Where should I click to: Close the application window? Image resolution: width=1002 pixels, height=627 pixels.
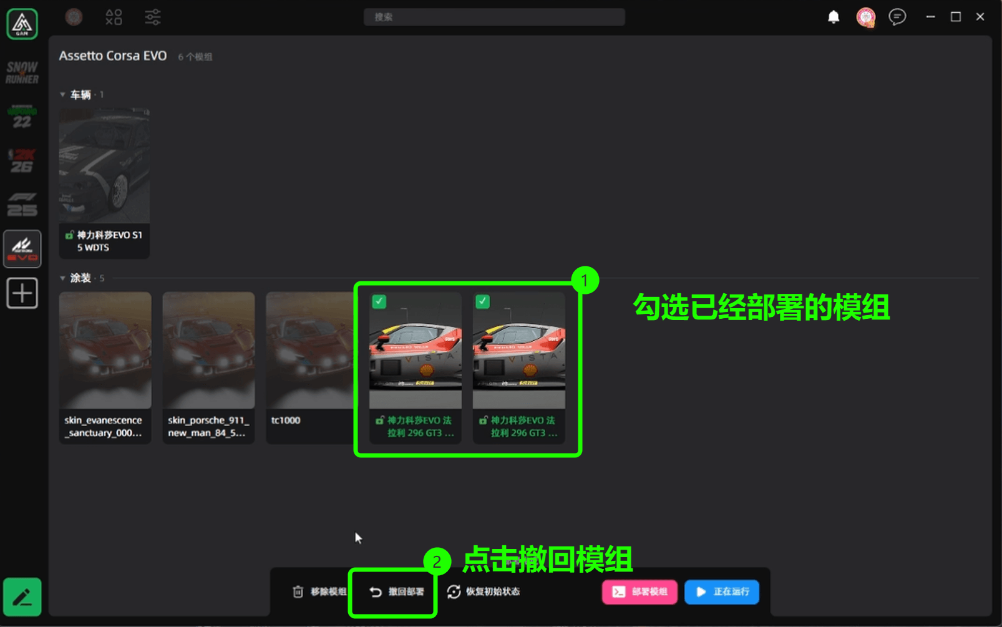[x=980, y=17]
